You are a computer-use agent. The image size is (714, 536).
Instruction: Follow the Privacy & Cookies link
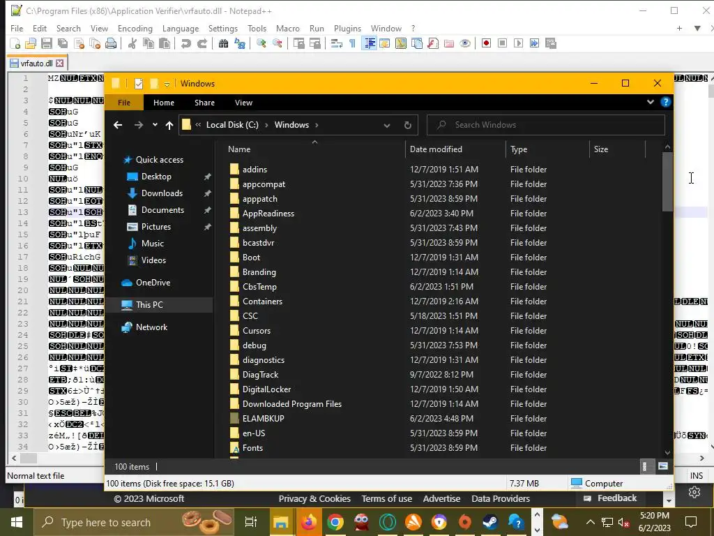coord(314,498)
